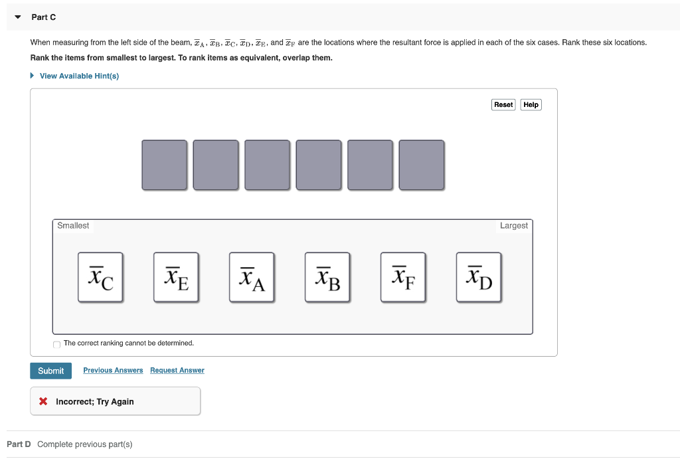The image size is (680, 463).
Task: Click the last gray ranking slot
Action: tap(422, 165)
